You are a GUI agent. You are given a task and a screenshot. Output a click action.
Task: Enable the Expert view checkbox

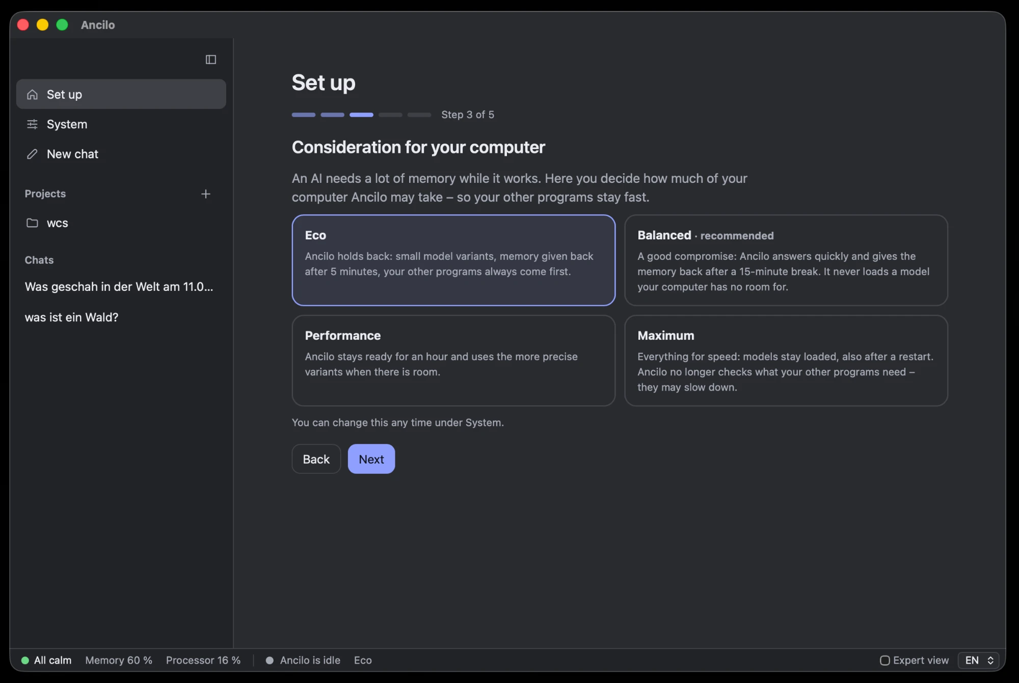click(x=884, y=660)
